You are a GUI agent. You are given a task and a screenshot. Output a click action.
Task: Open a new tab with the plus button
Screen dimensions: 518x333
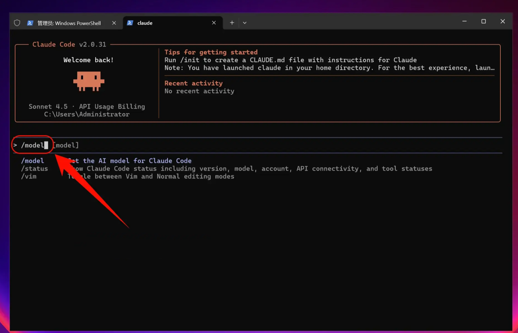point(232,23)
